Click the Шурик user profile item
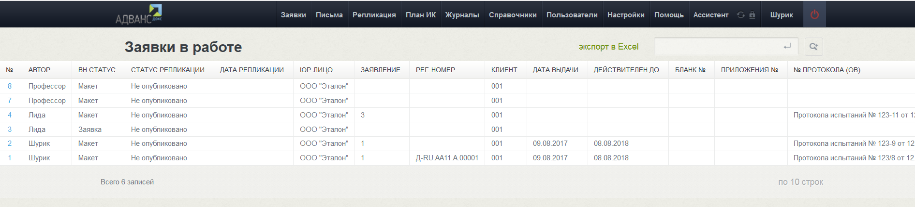 tap(782, 15)
